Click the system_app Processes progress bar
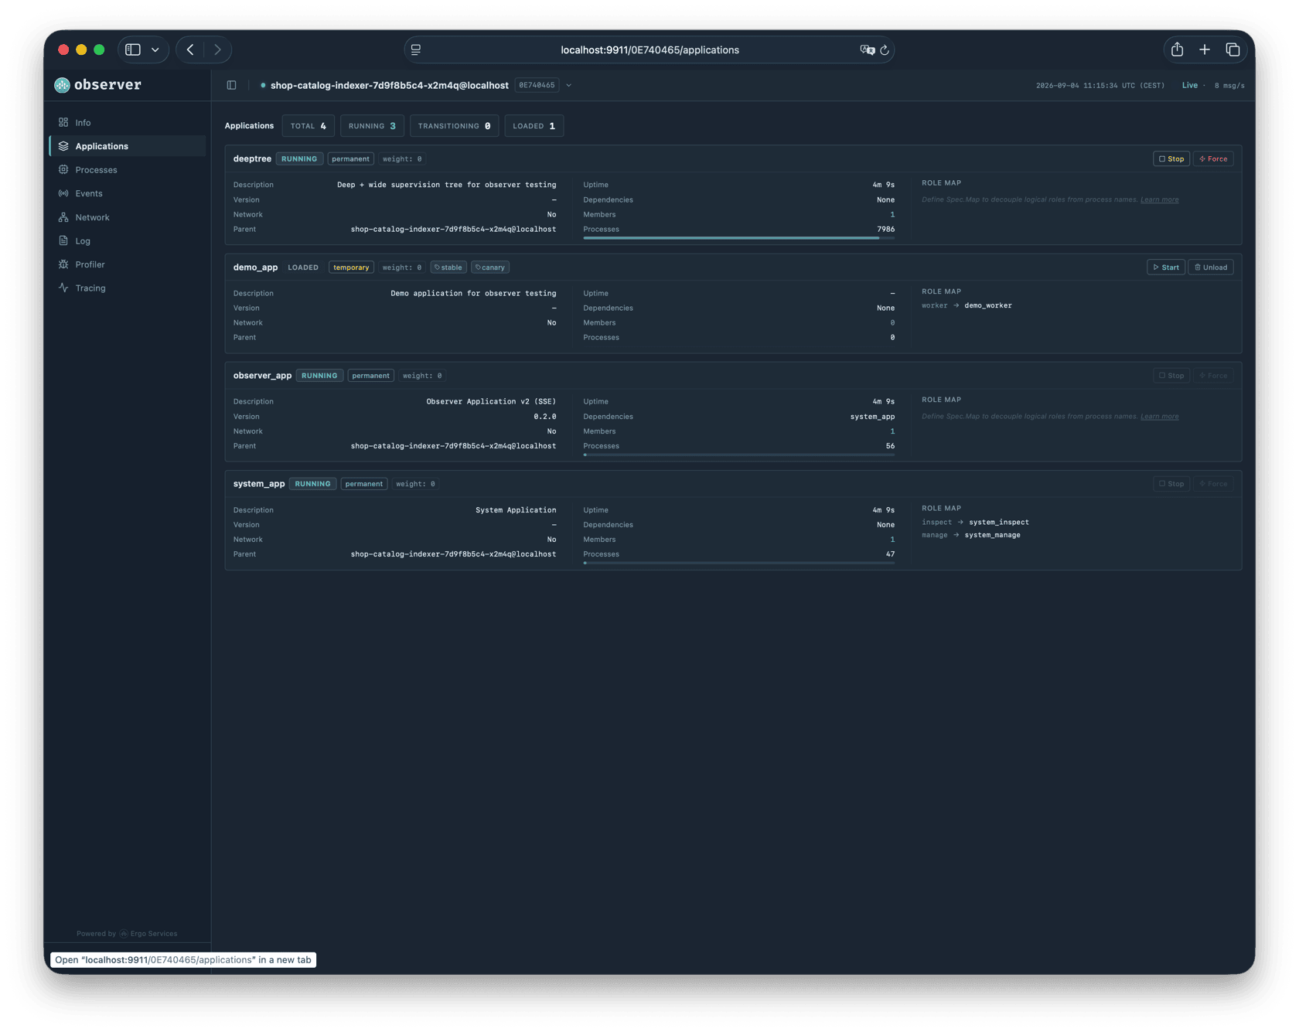Image resolution: width=1299 pixels, height=1032 pixels. click(x=738, y=563)
